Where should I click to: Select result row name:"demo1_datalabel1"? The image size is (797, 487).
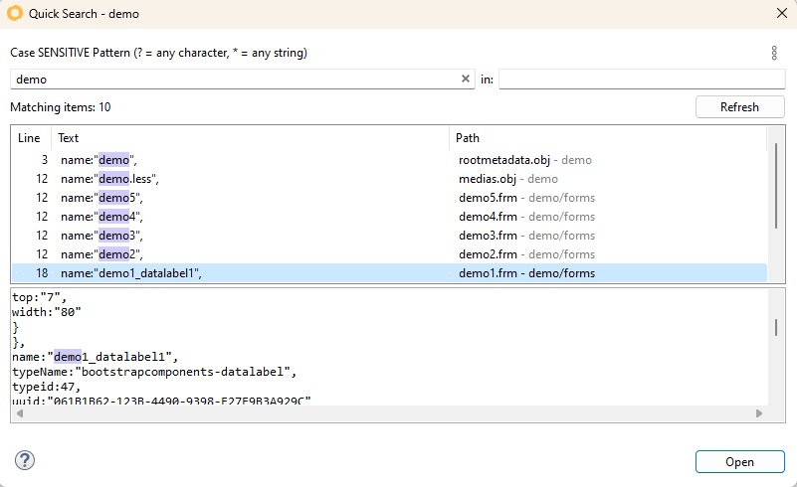389,273
